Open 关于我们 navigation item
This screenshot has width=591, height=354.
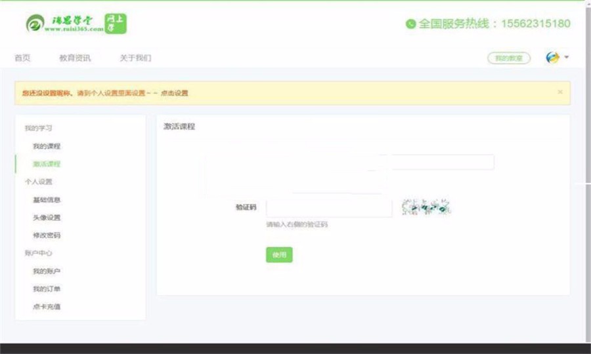click(x=135, y=58)
